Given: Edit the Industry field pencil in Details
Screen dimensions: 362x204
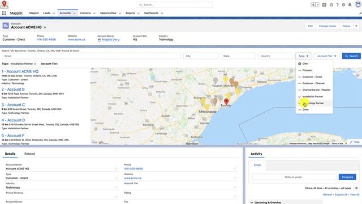Looking at the screenshot, I should pyautogui.click(x=117, y=188).
